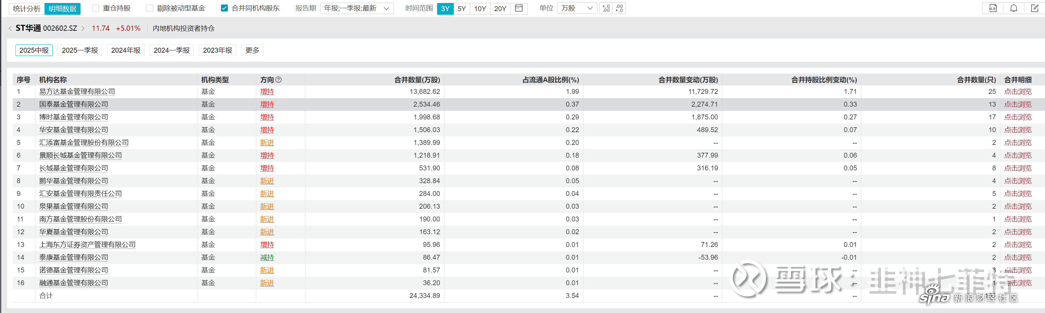Viewport: 1045px width, 313px height.
Task: Sort by 占流通A股比例(%) column header
Action: coord(551,80)
